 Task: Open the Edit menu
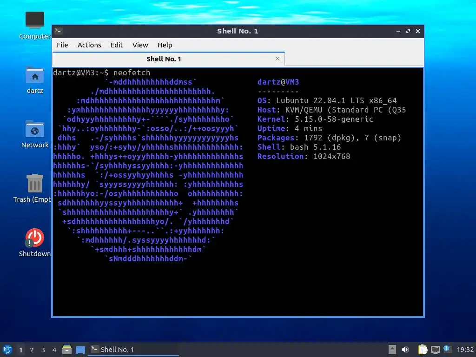(117, 45)
